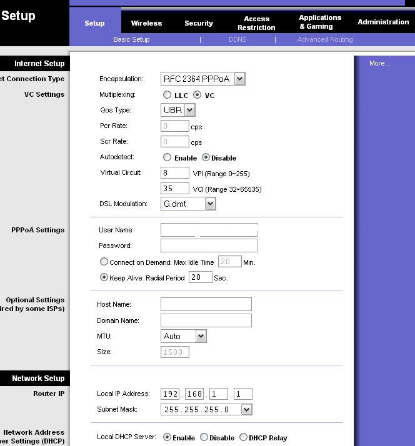The height and width of the screenshot is (446, 415).
Task: Open the DDNS subtab
Action: click(237, 39)
